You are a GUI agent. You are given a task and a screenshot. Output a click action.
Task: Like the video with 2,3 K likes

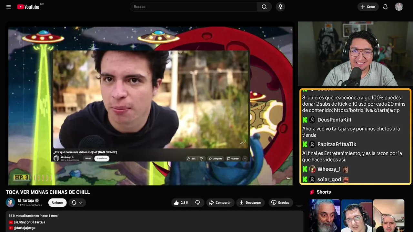181,203
